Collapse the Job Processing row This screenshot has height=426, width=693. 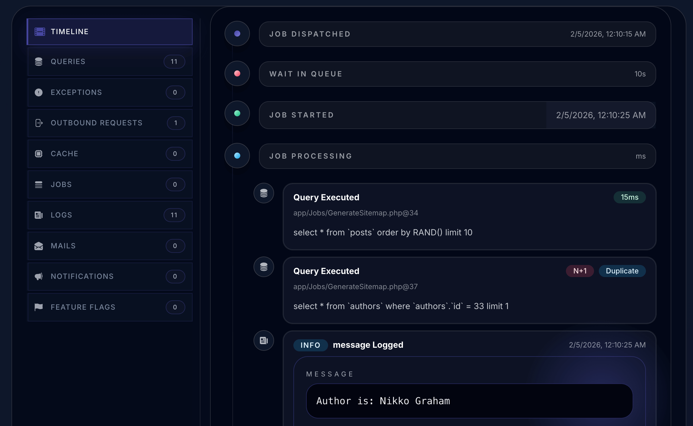coord(457,156)
